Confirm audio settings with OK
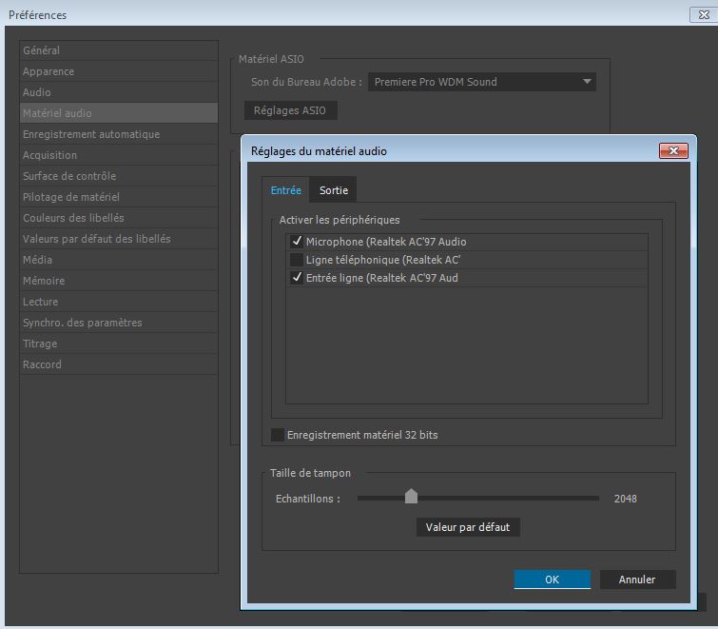 (x=553, y=580)
